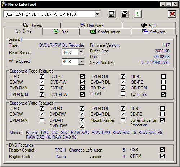
Task: Toggle DVD-RAM read feature checkbox
Action: (42, 88)
